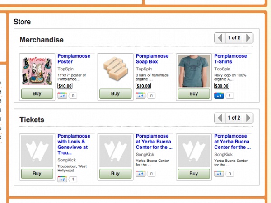Image resolution: width=271 pixels, height=203 pixels.
Task: Toggle the blue +1 on Pomplamoose T-Shirts
Action: click(219, 96)
